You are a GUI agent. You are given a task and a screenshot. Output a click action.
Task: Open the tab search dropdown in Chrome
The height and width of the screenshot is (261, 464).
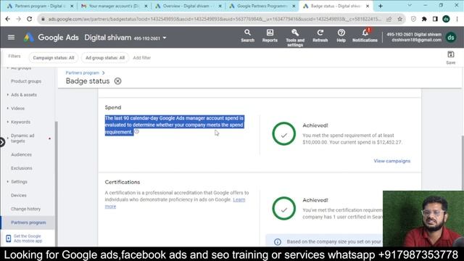[410, 6]
